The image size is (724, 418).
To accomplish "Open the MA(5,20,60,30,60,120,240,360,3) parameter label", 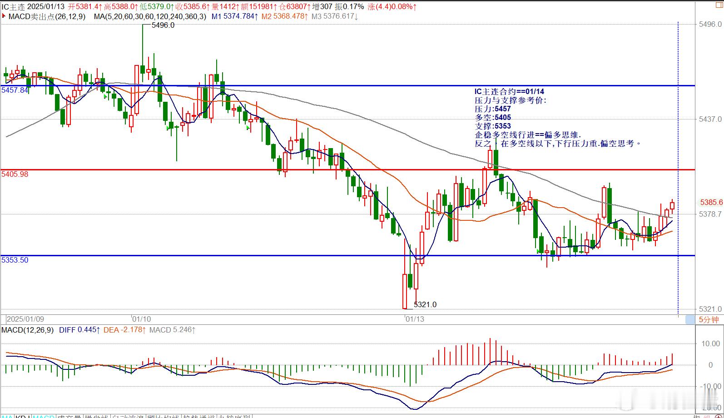I will [150, 17].
